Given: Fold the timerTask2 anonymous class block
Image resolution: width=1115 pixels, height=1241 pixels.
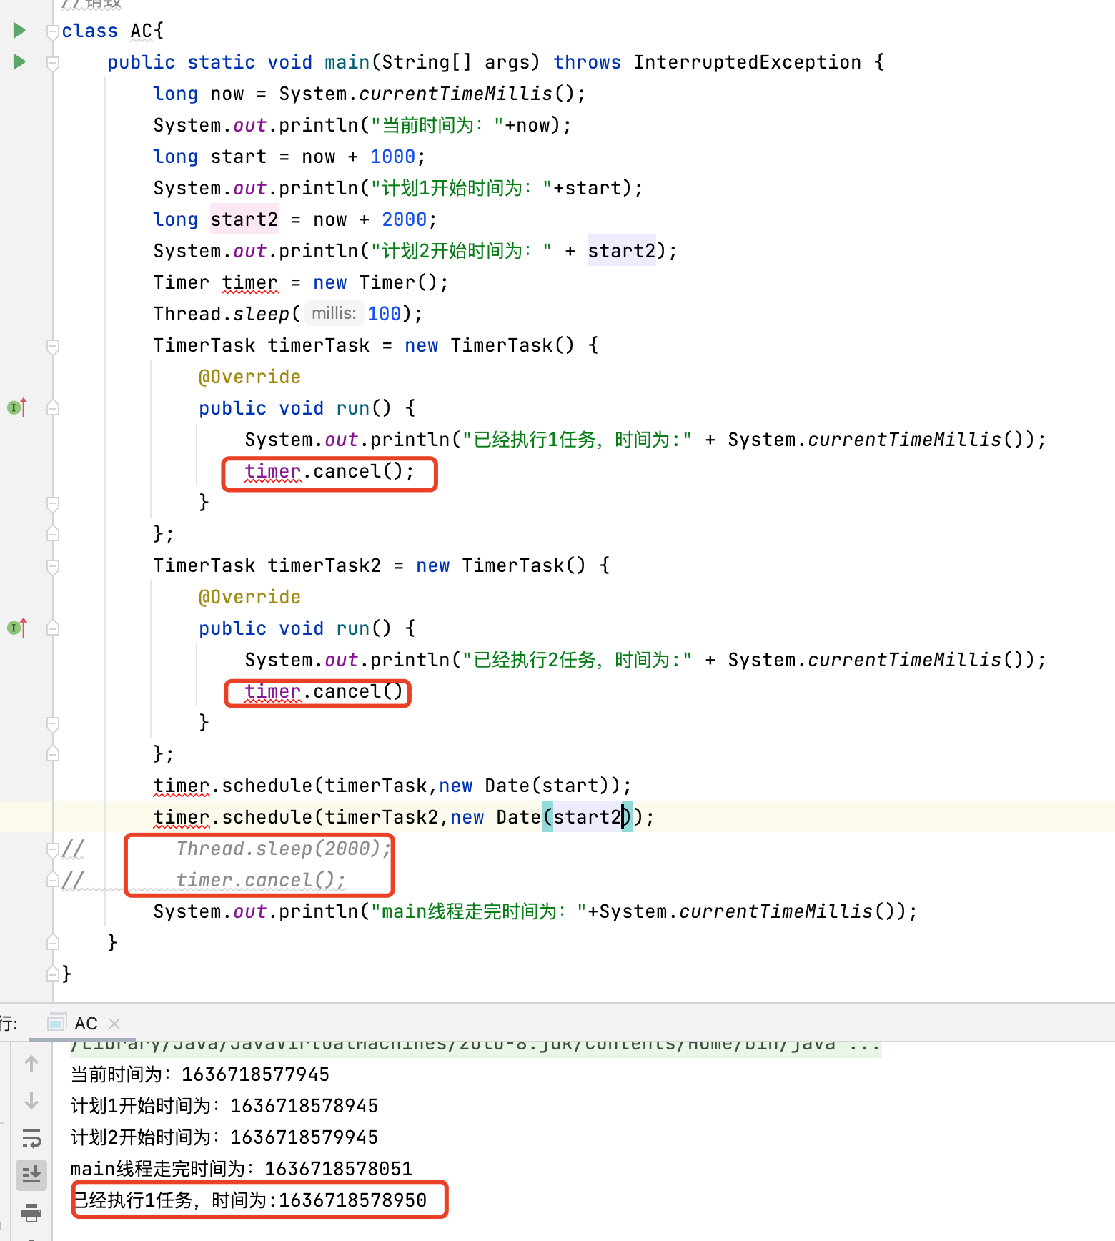Looking at the screenshot, I should pyautogui.click(x=52, y=566).
